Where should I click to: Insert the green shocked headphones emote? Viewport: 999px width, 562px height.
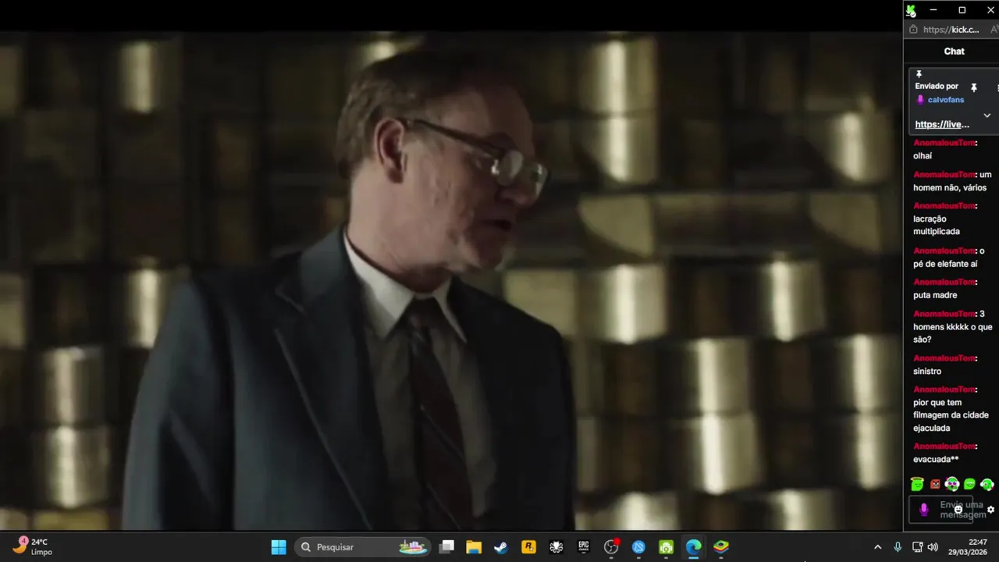[952, 485]
